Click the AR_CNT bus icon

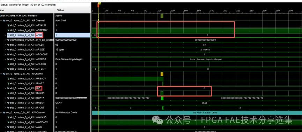8,69
